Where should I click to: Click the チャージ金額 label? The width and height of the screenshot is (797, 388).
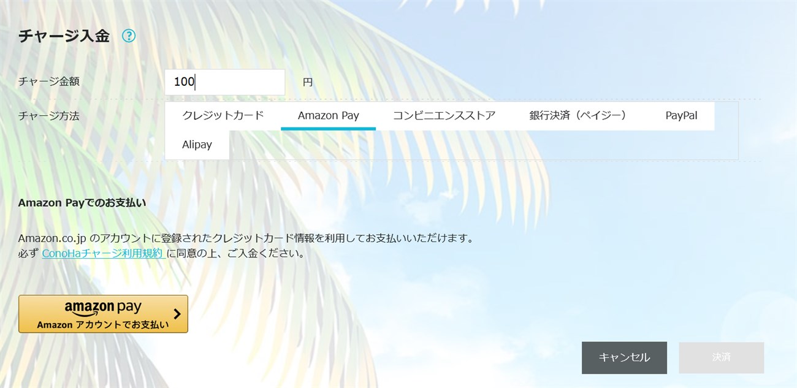(x=49, y=82)
